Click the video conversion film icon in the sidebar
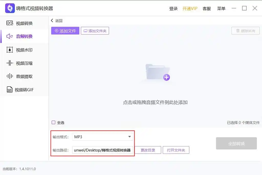Image resolution: width=262 pixels, height=175 pixels. point(10,23)
